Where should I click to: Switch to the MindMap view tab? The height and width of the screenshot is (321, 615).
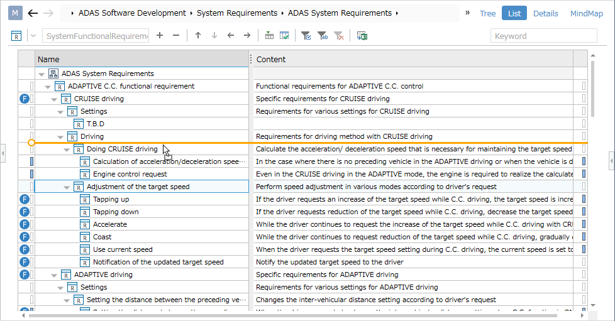pos(586,13)
